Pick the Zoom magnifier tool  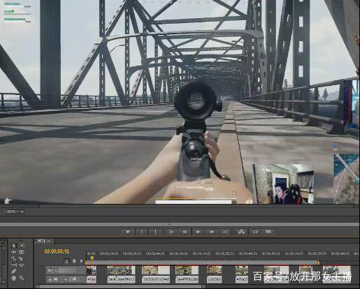pos(22,278)
